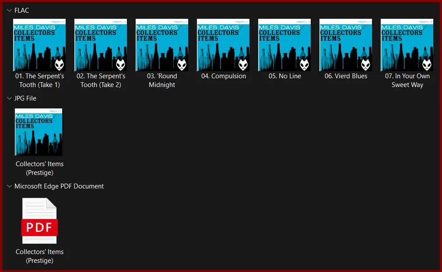Select the Collectors' Items JPG image thumbnail

[39, 132]
